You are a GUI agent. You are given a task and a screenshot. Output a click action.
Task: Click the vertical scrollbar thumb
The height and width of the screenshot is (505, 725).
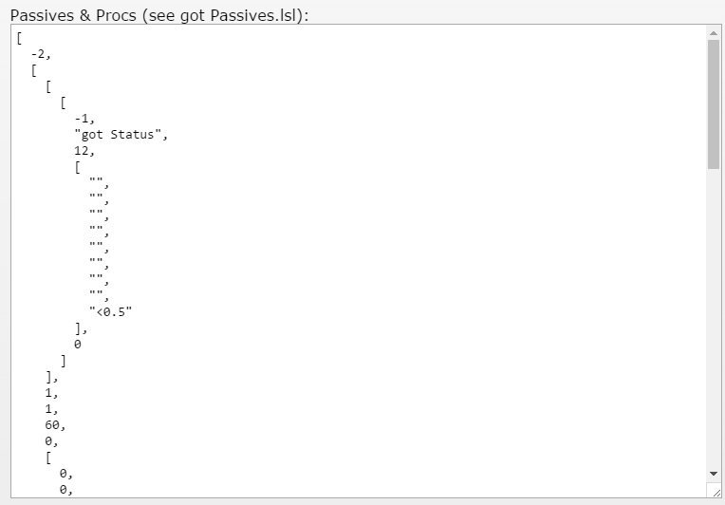coord(714,104)
